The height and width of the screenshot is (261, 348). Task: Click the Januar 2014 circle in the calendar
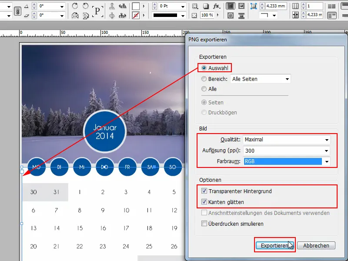click(105, 131)
